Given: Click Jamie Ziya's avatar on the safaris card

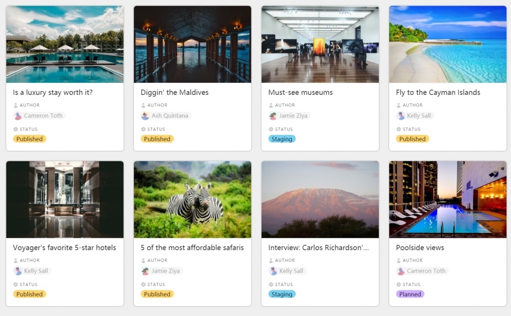Looking at the screenshot, I should (145, 271).
